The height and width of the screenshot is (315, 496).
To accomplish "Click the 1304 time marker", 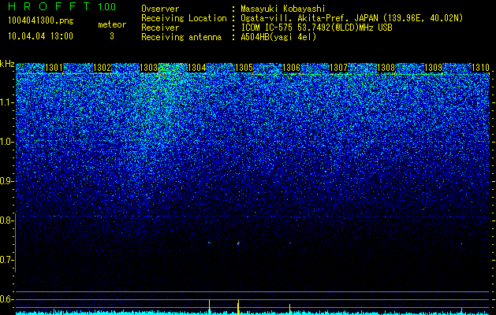I will point(197,68).
